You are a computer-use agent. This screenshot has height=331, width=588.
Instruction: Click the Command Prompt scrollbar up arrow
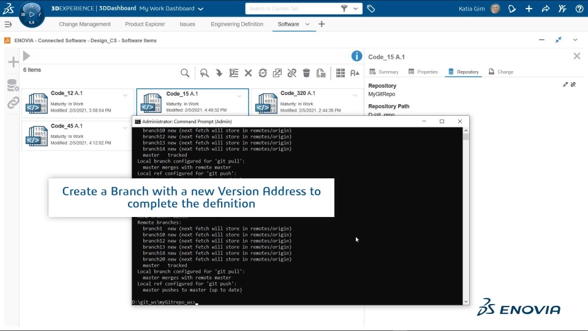coord(466,131)
